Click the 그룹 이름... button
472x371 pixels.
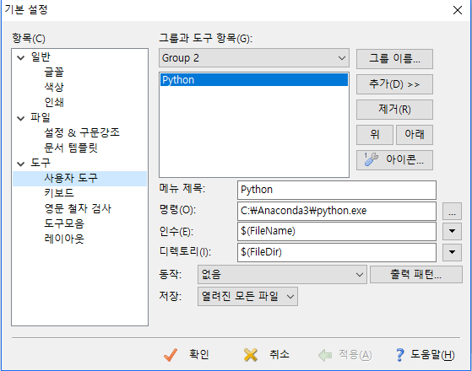point(394,59)
